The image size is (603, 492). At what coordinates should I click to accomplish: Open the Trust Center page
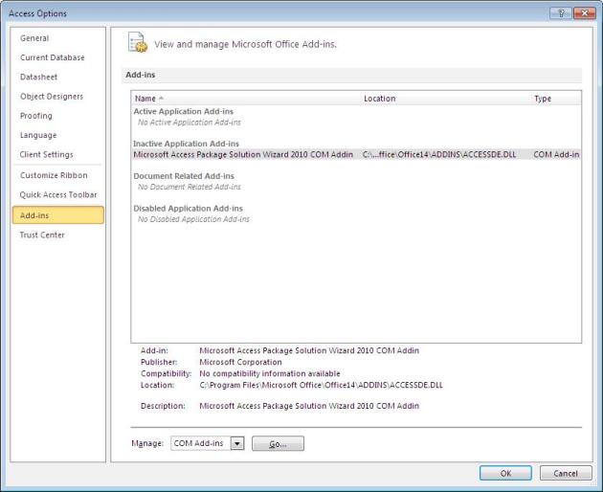tap(42, 235)
